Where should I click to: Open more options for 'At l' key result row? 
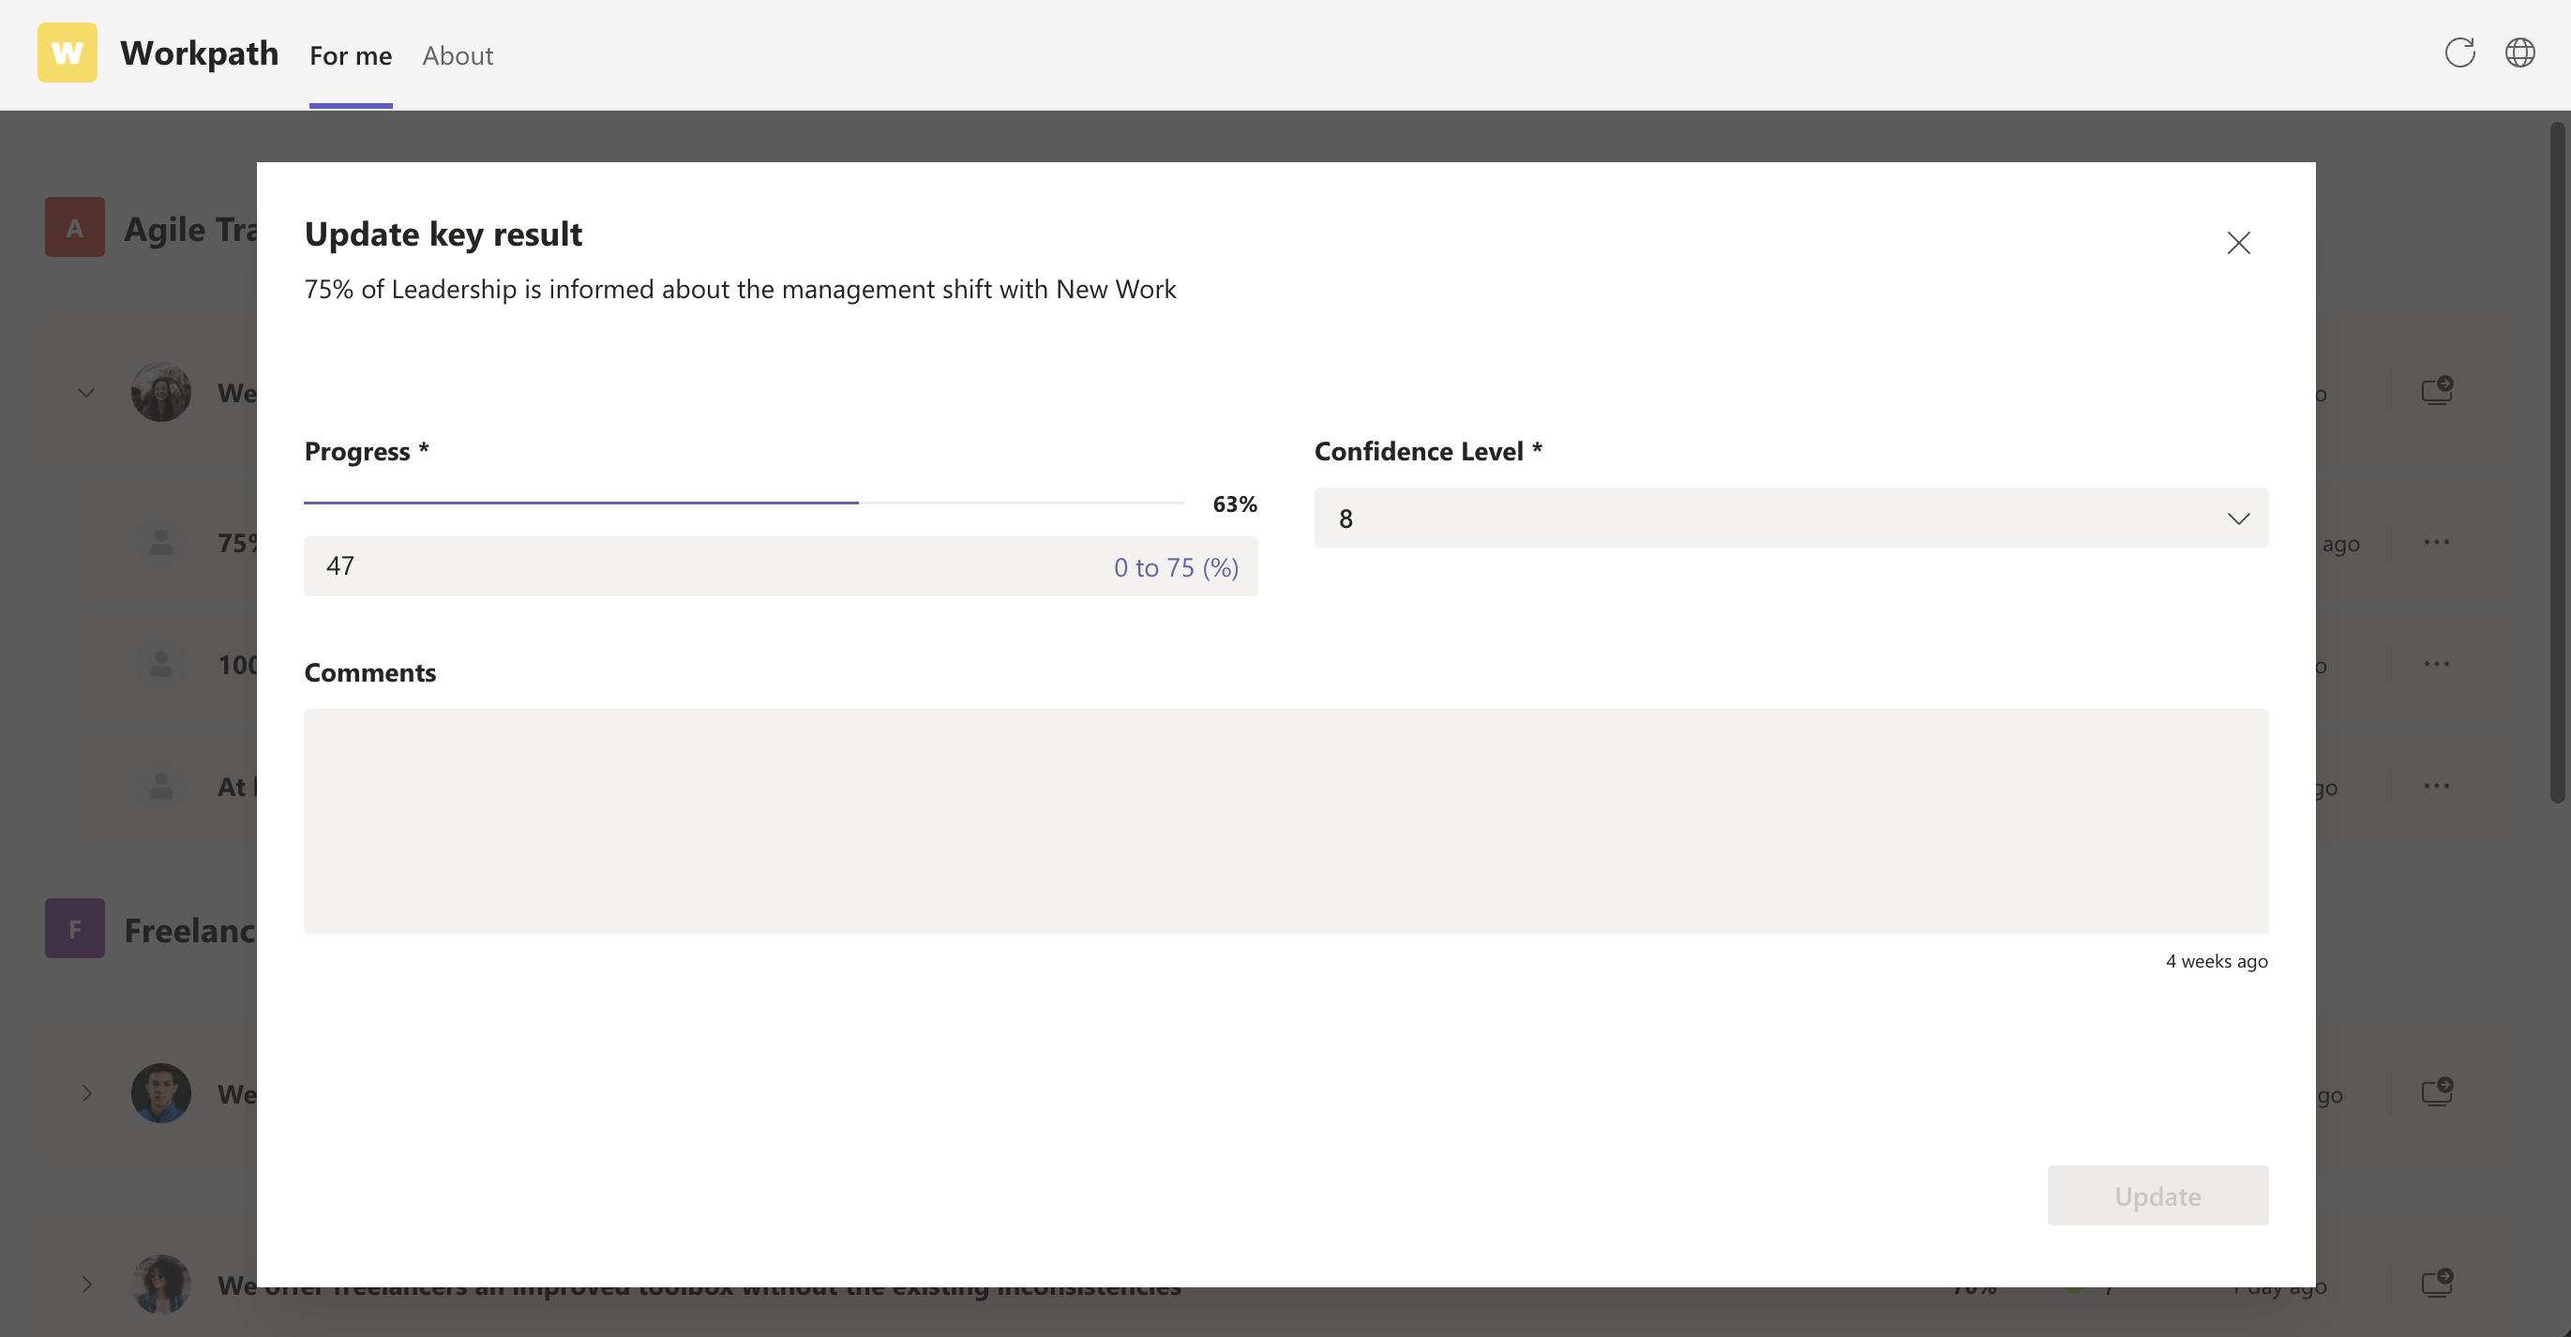pyautogui.click(x=2436, y=787)
